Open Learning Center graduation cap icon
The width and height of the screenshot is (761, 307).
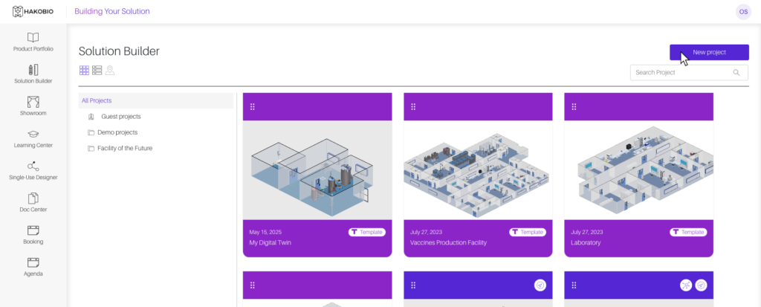(x=33, y=134)
